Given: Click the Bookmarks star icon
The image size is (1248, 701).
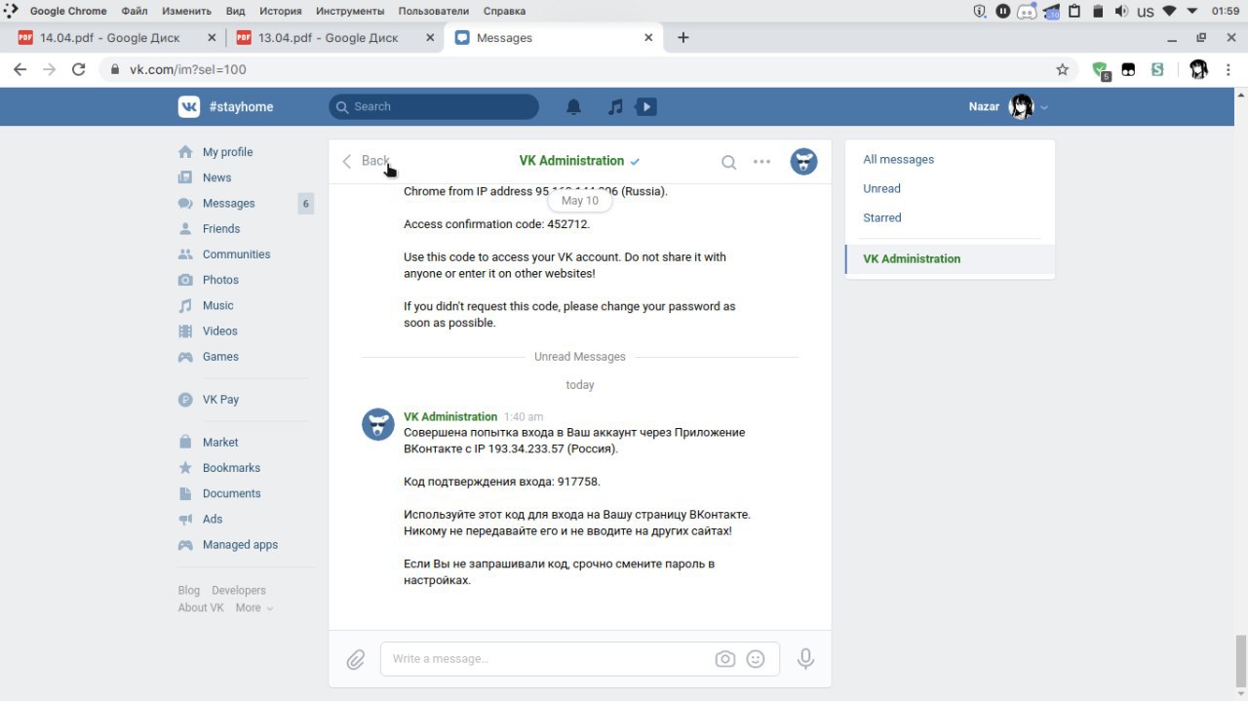Looking at the screenshot, I should [x=185, y=468].
